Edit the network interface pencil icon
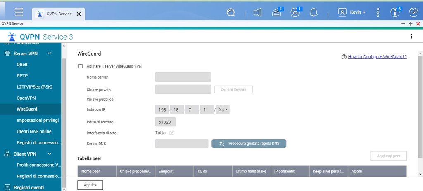 (171, 133)
